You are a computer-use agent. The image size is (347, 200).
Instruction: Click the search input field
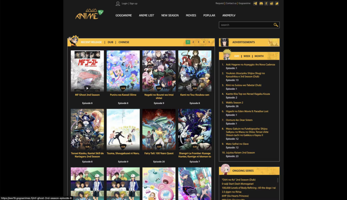[246, 25]
